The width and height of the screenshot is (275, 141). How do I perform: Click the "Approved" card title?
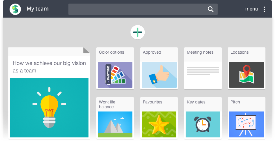[152, 52]
